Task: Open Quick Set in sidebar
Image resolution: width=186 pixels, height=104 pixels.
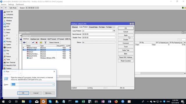Action: (9, 12)
